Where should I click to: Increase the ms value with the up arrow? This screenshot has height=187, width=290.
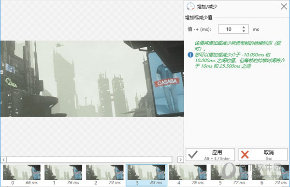(x=244, y=27)
